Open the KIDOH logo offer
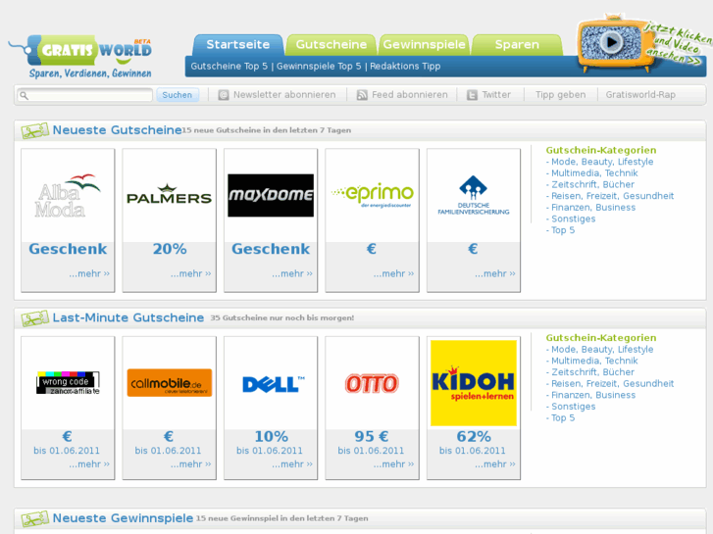Viewport: 713px width, 534px height. point(474,383)
